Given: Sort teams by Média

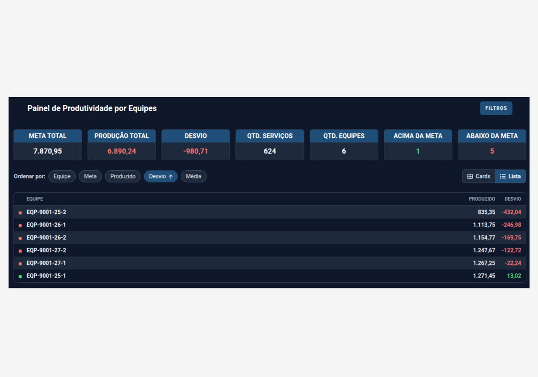Looking at the screenshot, I should click(194, 176).
